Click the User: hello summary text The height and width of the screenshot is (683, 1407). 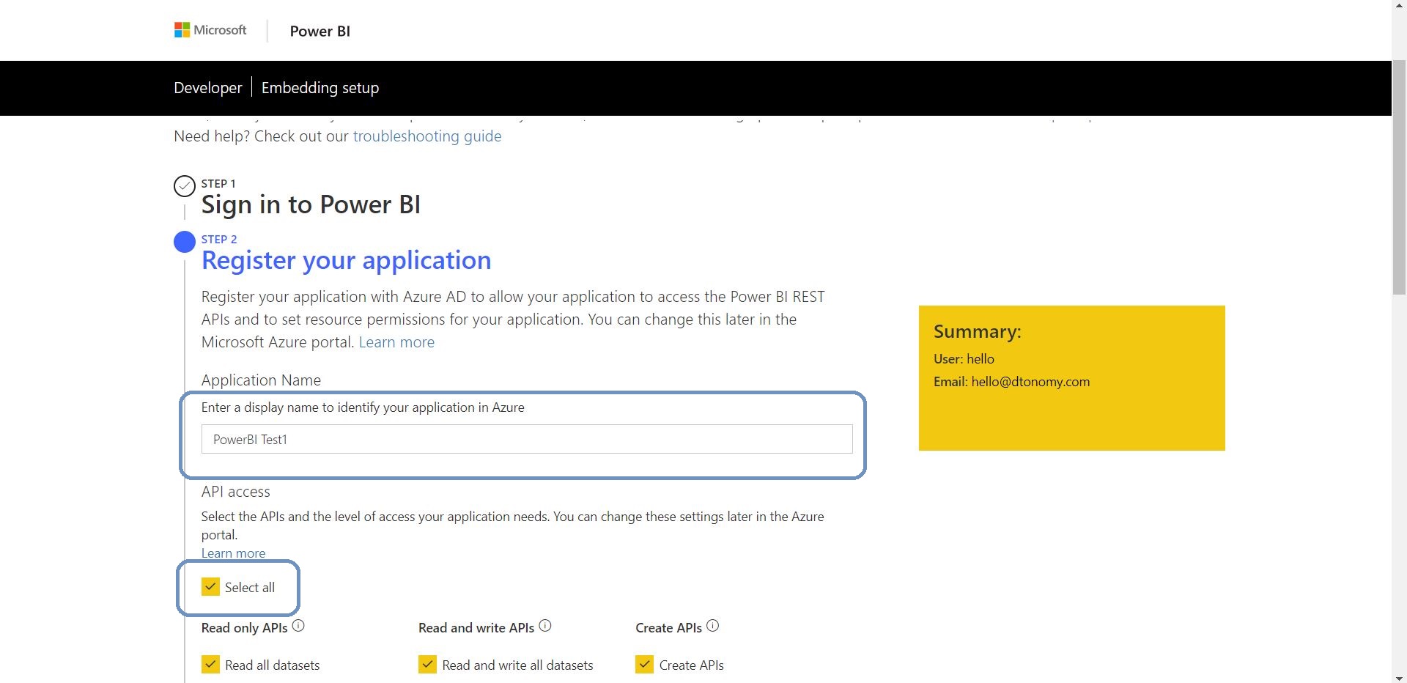coord(964,359)
